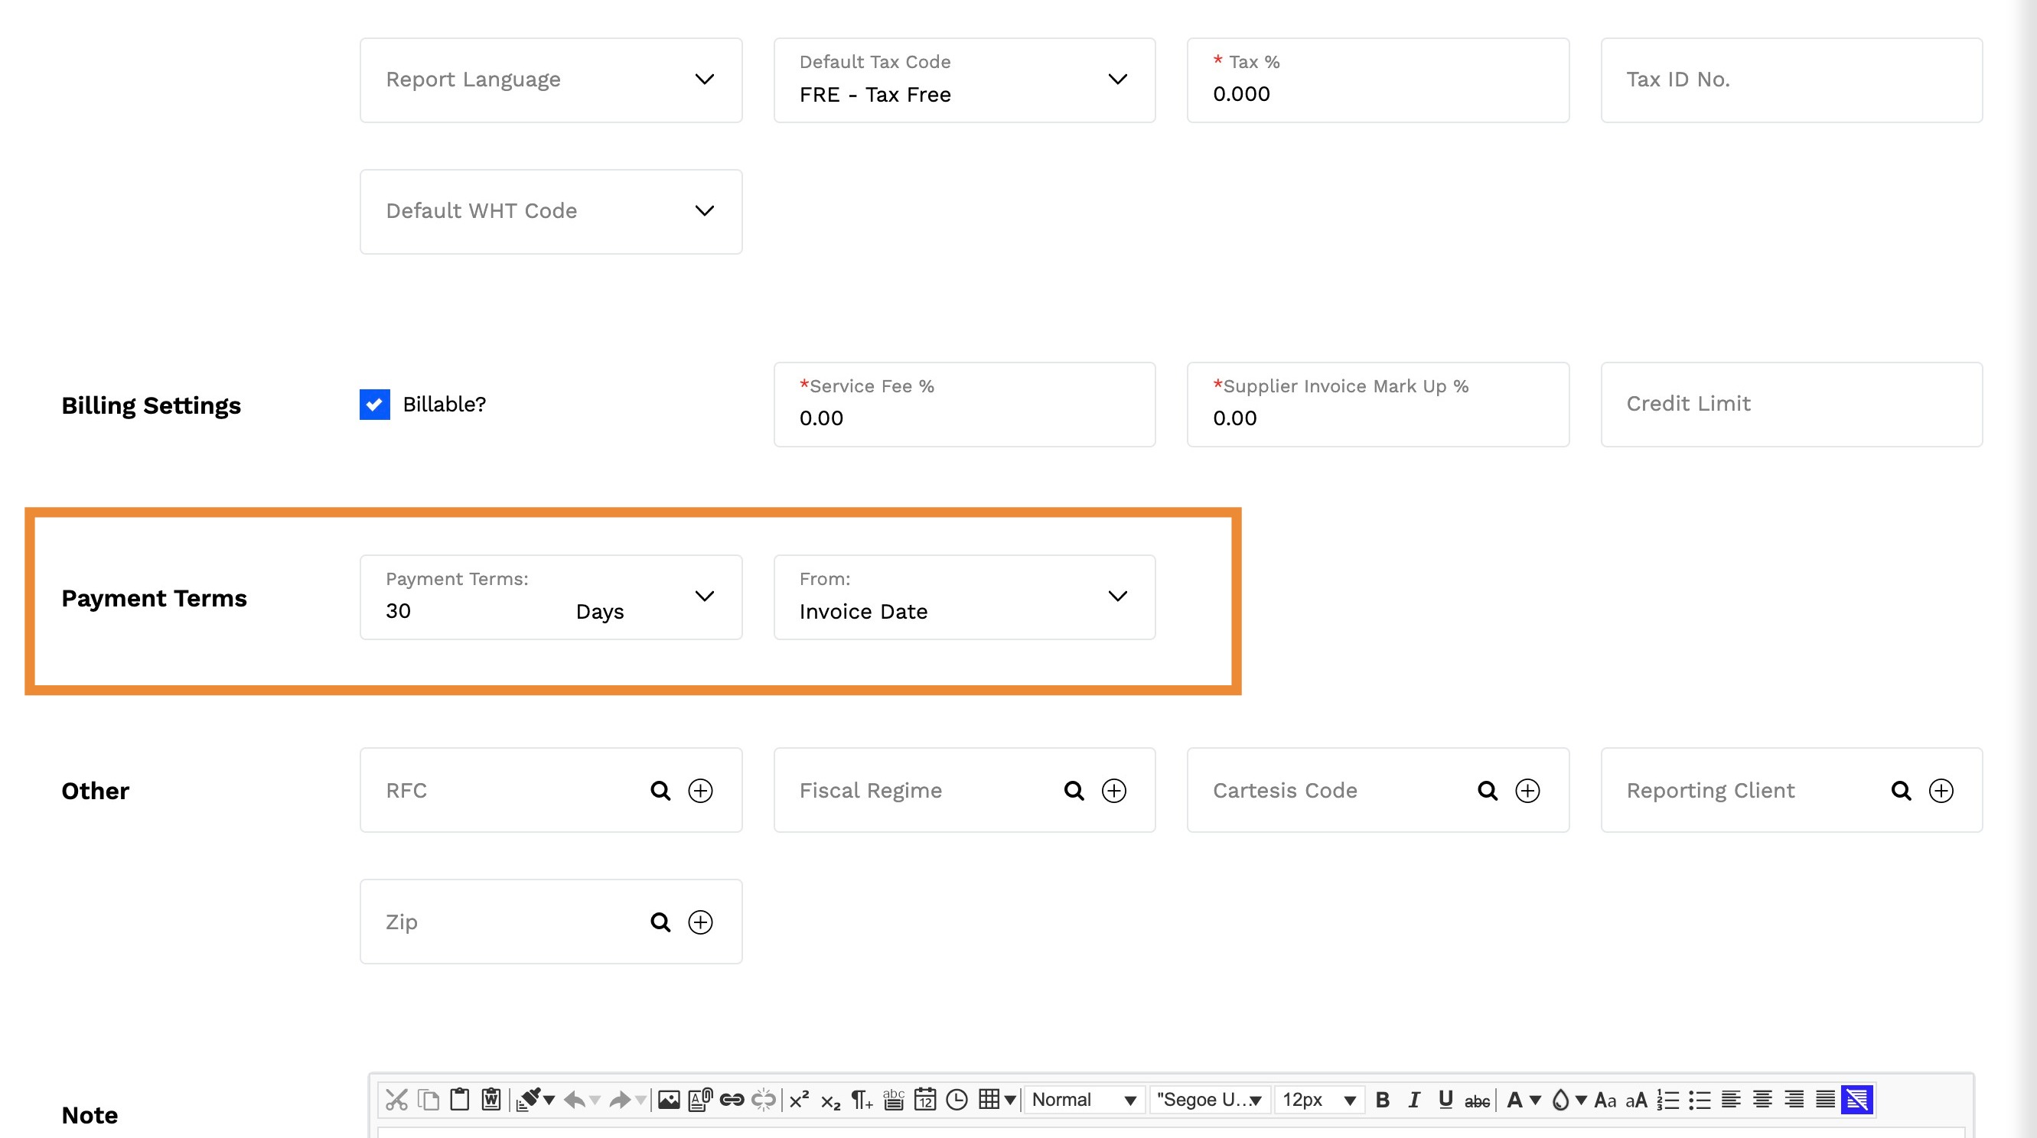Image resolution: width=2037 pixels, height=1138 pixels.
Task: Click the Undo arrow icon
Action: [x=575, y=1099]
